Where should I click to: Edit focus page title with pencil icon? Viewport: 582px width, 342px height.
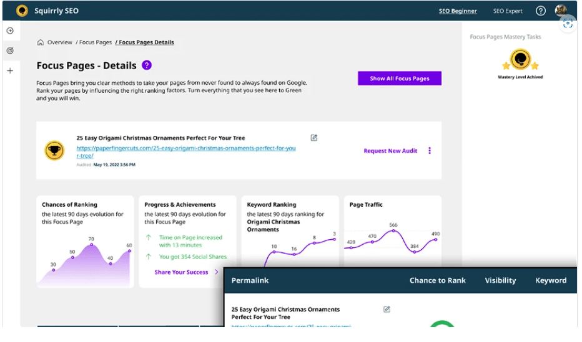click(x=313, y=138)
